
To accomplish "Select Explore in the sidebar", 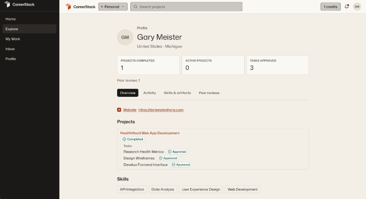I will (x=30, y=29).
